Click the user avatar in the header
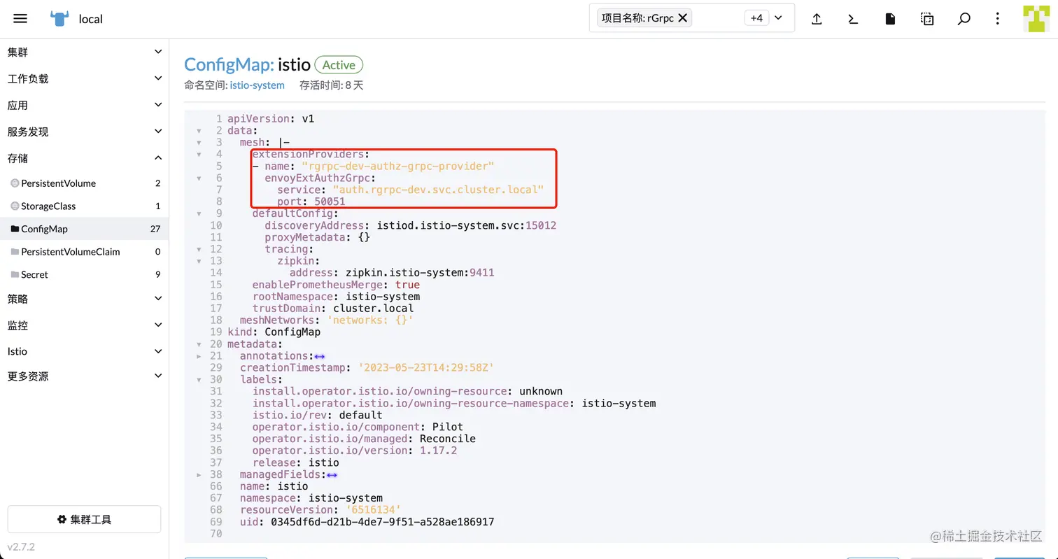 click(x=1035, y=19)
